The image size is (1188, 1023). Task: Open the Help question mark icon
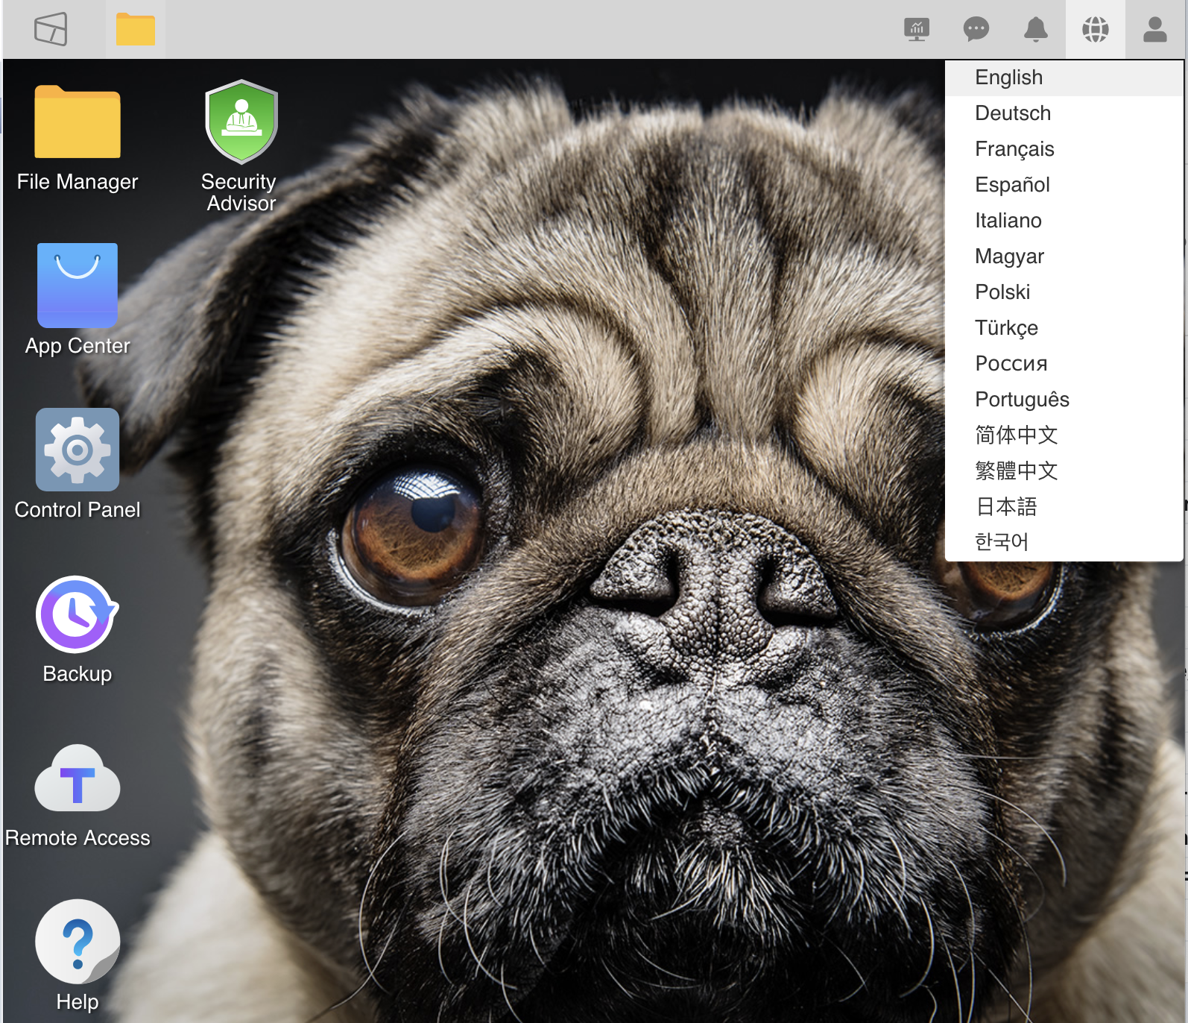[78, 942]
